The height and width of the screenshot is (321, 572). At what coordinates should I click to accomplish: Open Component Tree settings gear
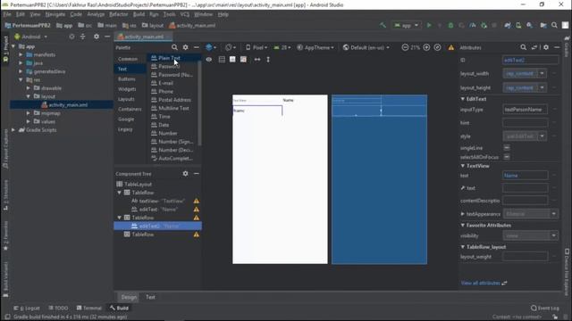185,174
